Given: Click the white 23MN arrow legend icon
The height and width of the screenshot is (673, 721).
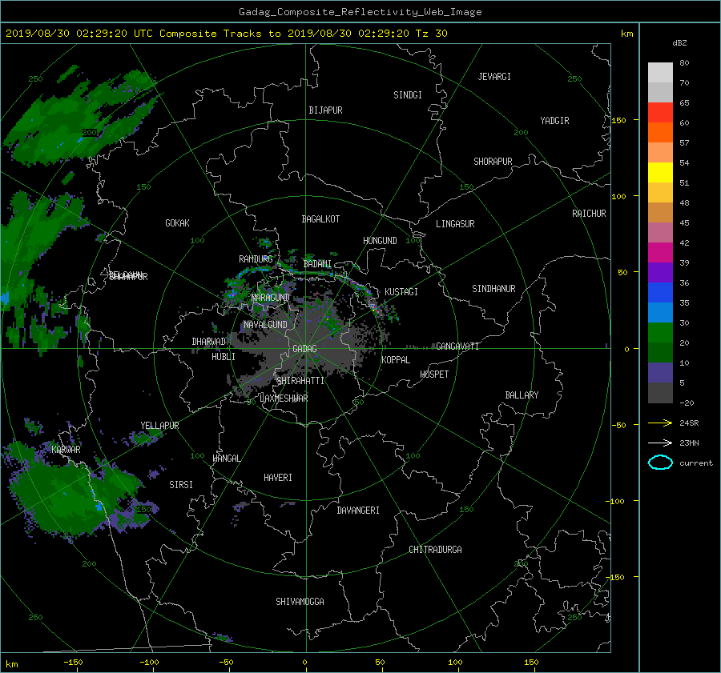Looking at the screenshot, I should pyautogui.click(x=660, y=443).
